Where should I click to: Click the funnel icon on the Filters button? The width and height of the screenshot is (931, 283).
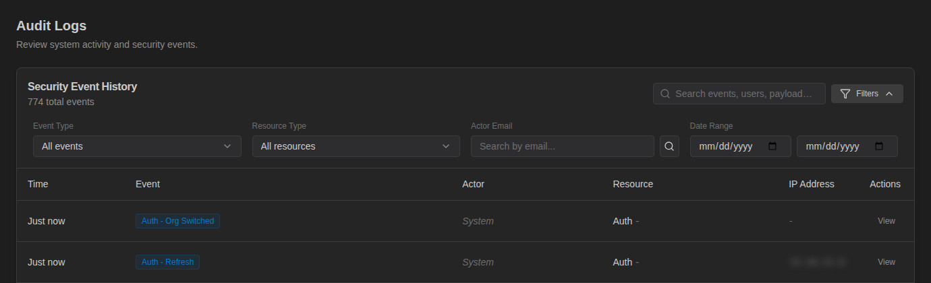click(845, 94)
